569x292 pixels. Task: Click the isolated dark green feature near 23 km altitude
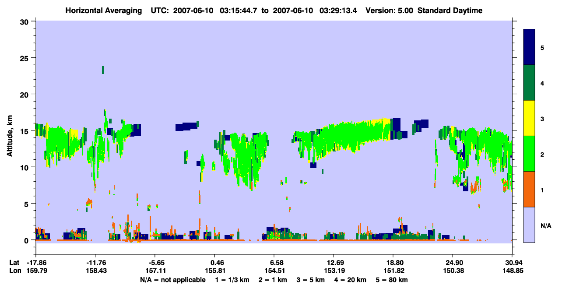coord(103,70)
